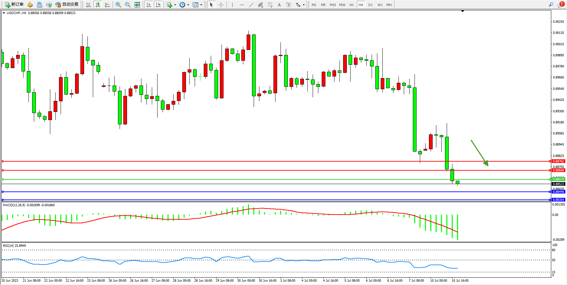Click the search magnifier icon
The width and height of the screenshot is (567, 285).
point(551,5)
